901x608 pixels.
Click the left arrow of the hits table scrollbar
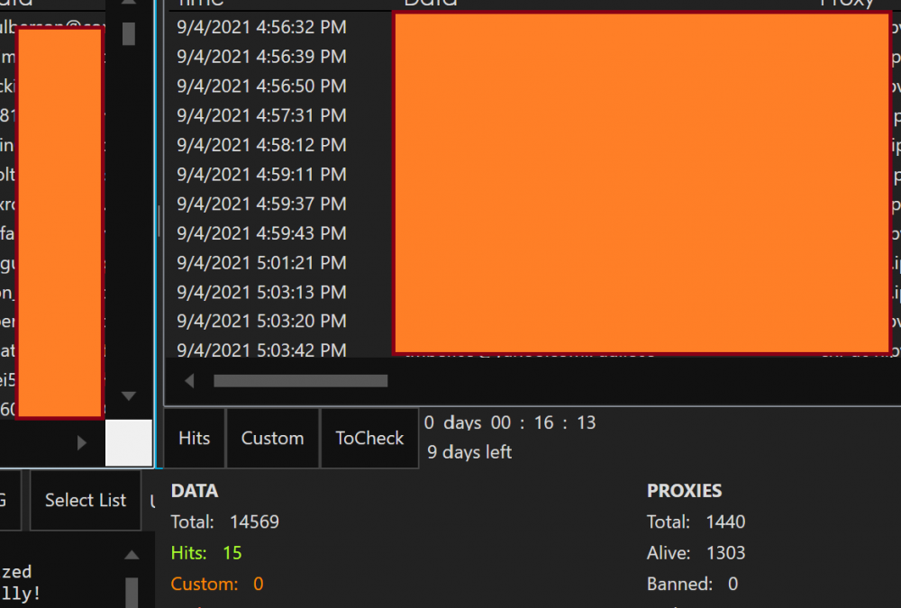[189, 381]
